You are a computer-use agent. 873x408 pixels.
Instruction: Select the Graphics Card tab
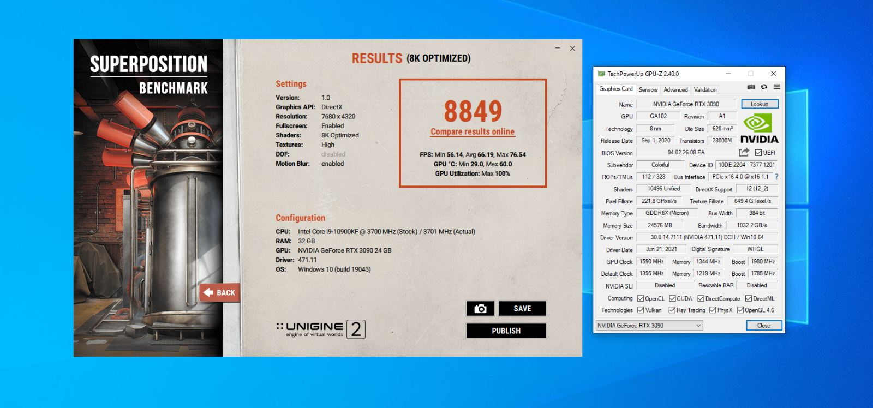[x=616, y=89]
